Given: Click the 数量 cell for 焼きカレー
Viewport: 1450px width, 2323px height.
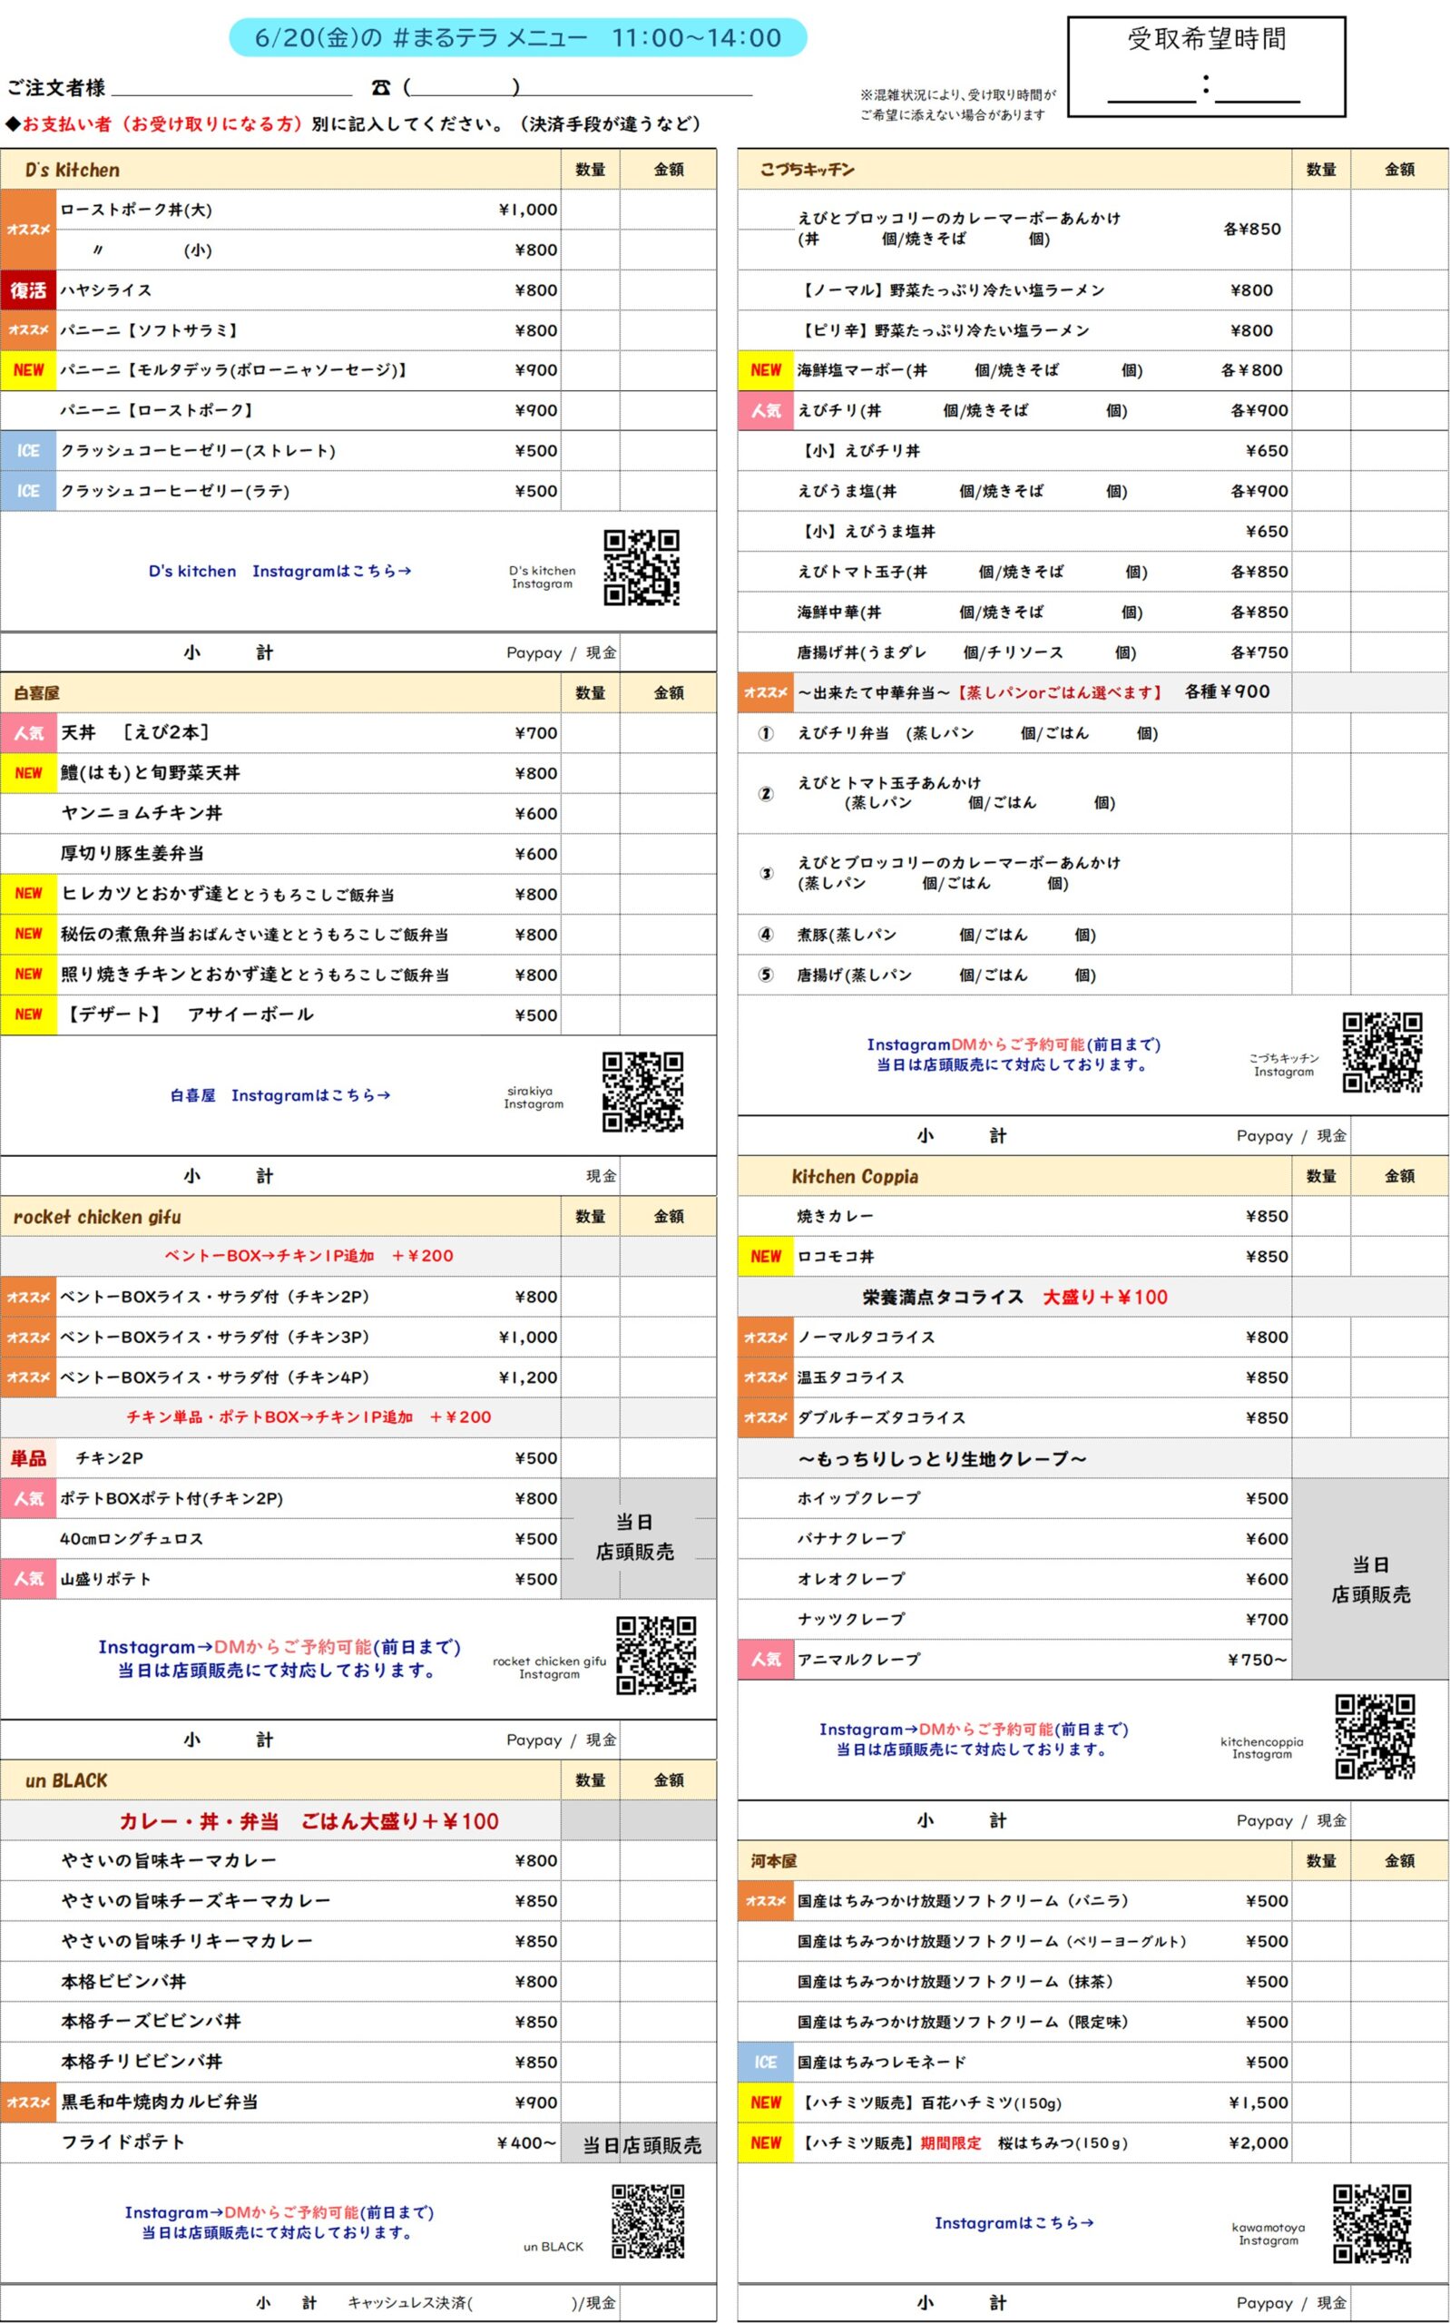Looking at the screenshot, I should (1320, 1216).
